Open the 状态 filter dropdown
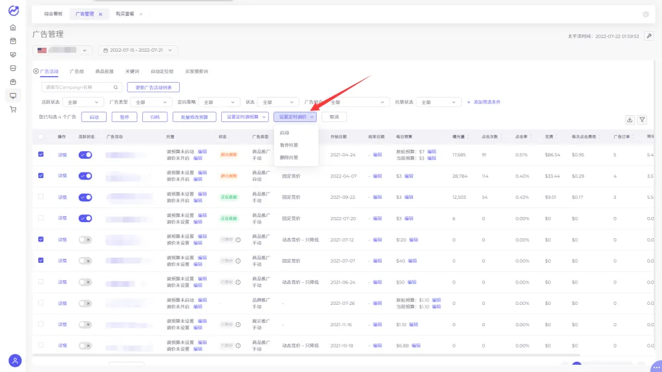 [278, 102]
